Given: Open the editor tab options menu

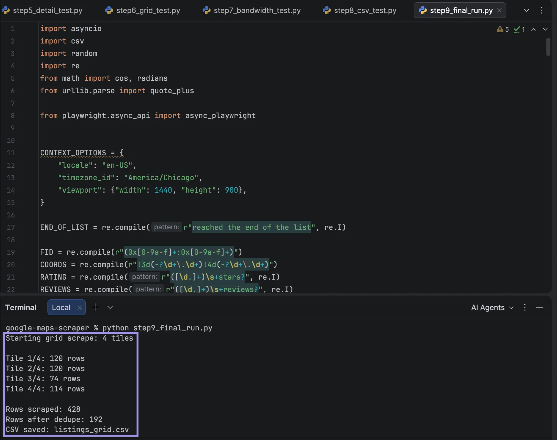Looking at the screenshot, I should pyautogui.click(x=541, y=10).
